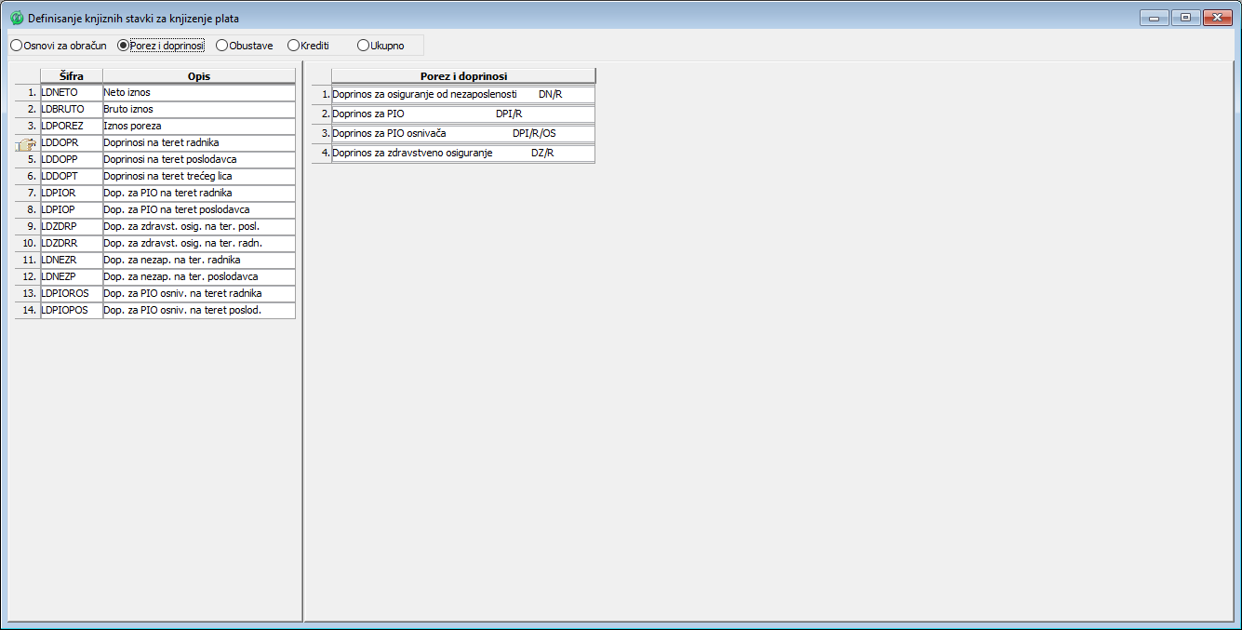Select the Osnovi za obračun radio button
The width and height of the screenshot is (1242, 630).
point(16,45)
